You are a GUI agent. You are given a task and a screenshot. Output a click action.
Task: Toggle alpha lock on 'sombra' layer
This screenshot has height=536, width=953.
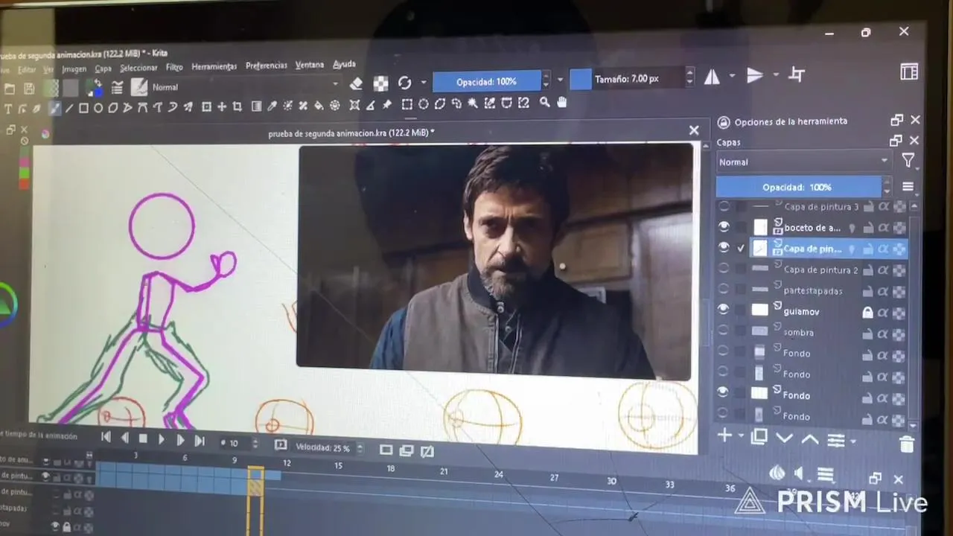pos(883,334)
